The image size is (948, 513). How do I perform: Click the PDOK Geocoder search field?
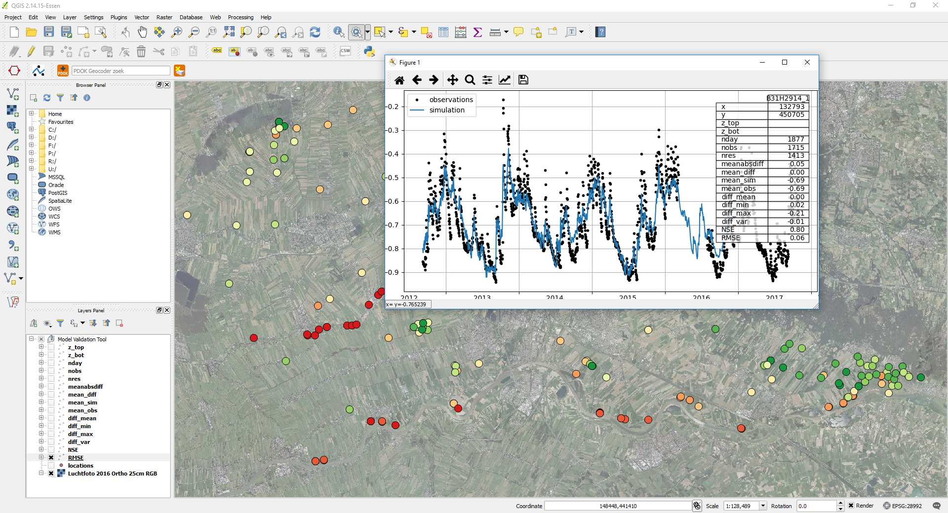click(120, 71)
